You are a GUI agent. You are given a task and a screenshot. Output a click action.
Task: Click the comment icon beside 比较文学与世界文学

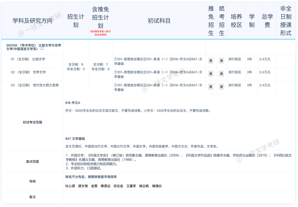[42, 49]
